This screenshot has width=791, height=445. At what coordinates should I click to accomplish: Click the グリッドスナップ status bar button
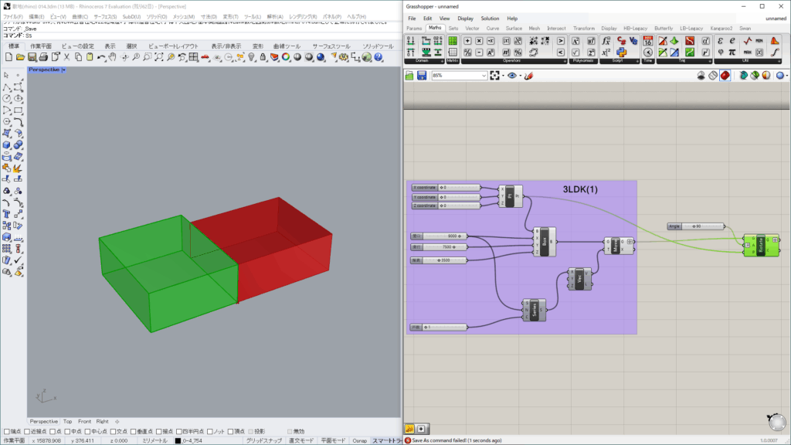pyautogui.click(x=264, y=440)
